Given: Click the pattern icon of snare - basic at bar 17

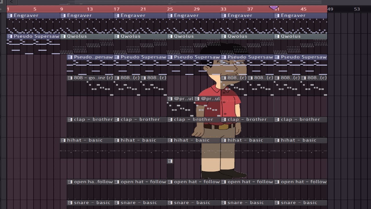Looking at the screenshot, I should tap(117, 203).
